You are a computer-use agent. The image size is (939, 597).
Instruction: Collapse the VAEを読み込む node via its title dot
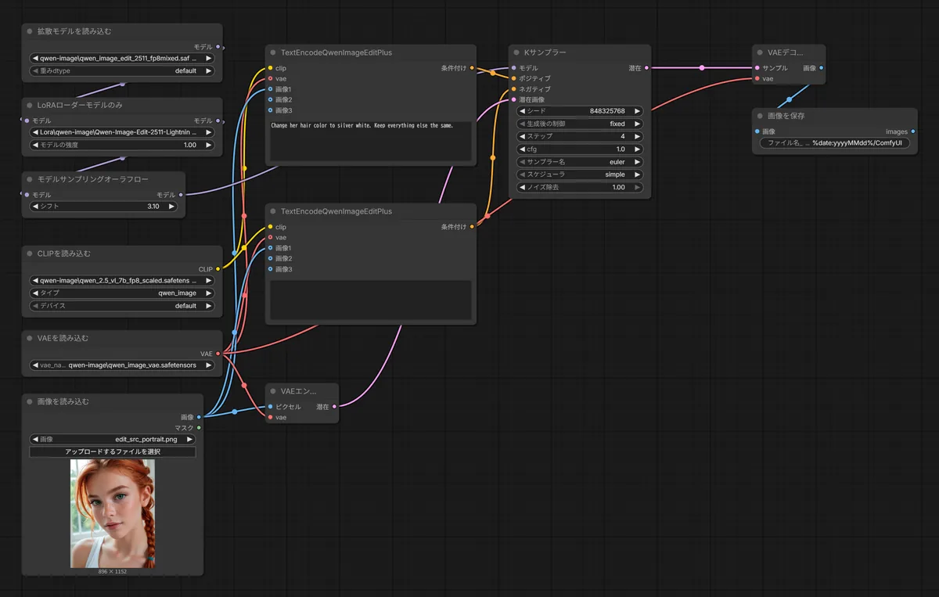pyautogui.click(x=30, y=338)
